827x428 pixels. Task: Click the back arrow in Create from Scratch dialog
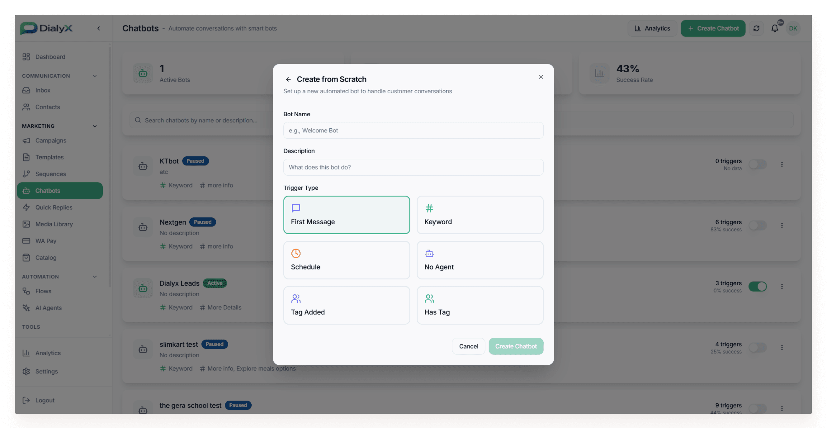coord(288,79)
